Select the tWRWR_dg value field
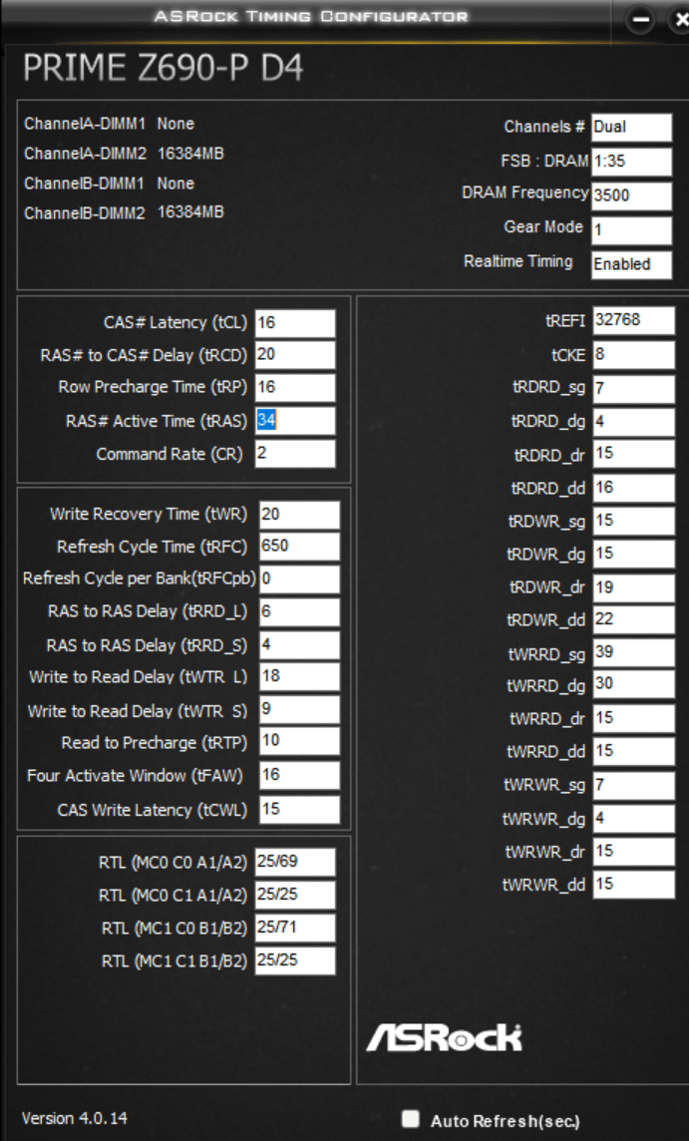The image size is (689, 1141). click(634, 819)
